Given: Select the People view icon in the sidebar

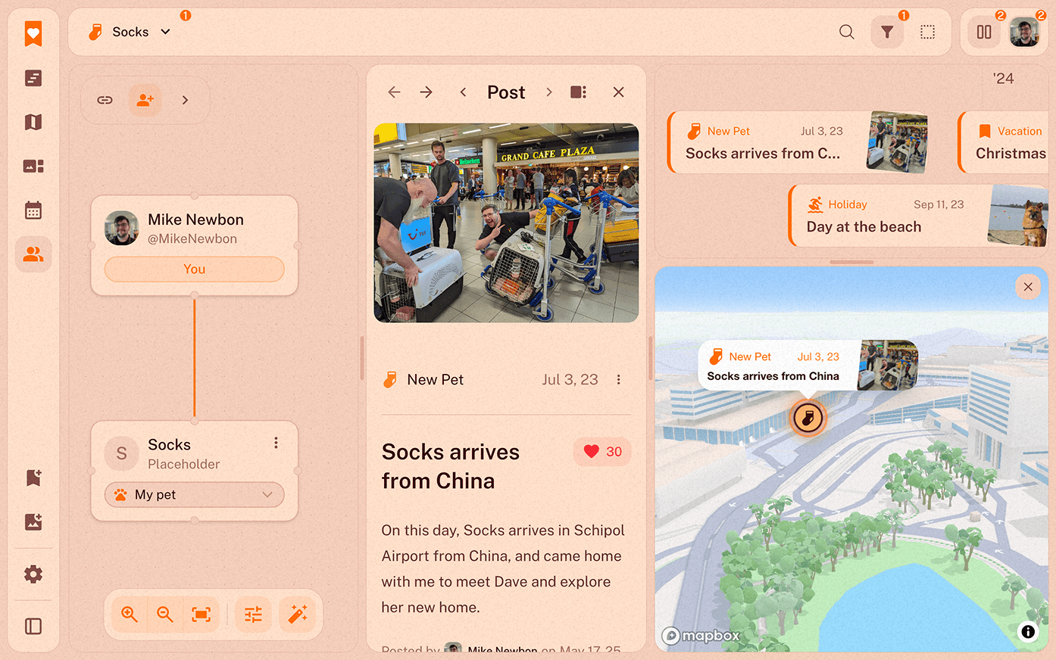Looking at the screenshot, I should [x=33, y=254].
